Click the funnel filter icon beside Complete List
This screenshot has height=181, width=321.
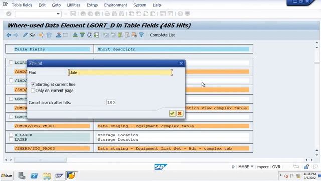(x=141, y=35)
